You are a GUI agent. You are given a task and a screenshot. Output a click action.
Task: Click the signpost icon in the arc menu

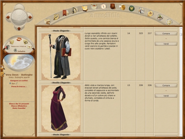coord(47,22)
